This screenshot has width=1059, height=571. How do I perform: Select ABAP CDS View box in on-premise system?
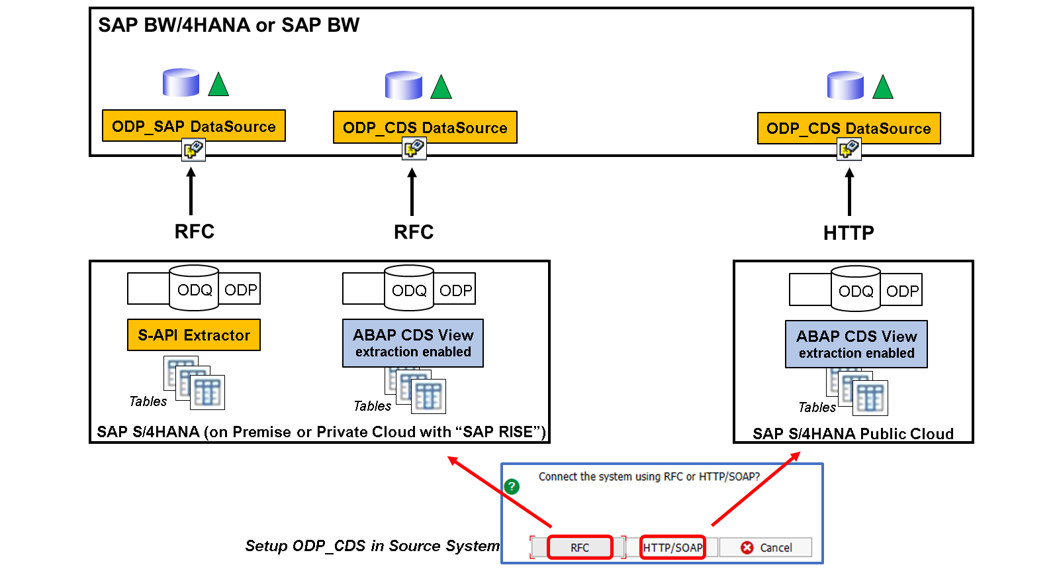pos(413,343)
